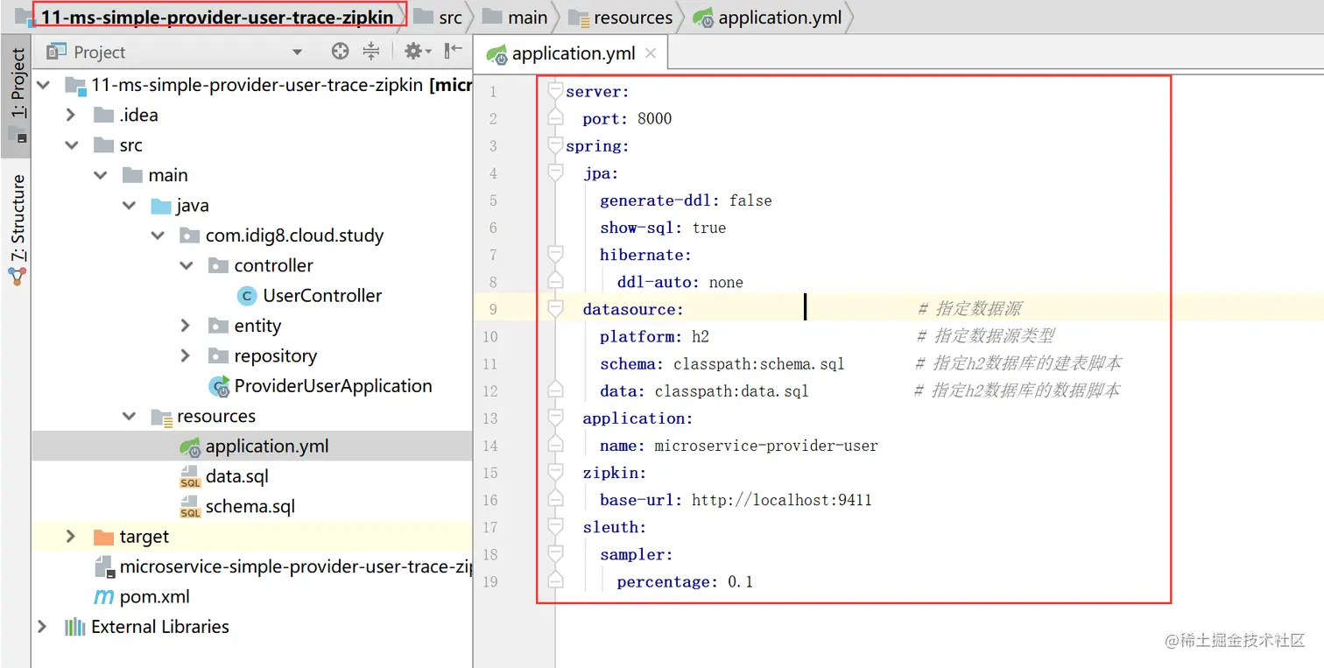Select data.sql file in tree
Screen dimensions: 1324x668
pyautogui.click(x=236, y=476)
